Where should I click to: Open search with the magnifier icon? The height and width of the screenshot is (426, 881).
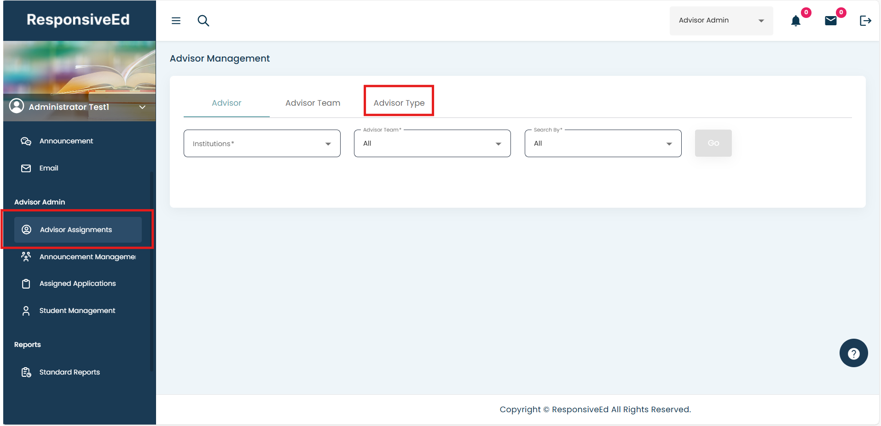coord(203,21)
